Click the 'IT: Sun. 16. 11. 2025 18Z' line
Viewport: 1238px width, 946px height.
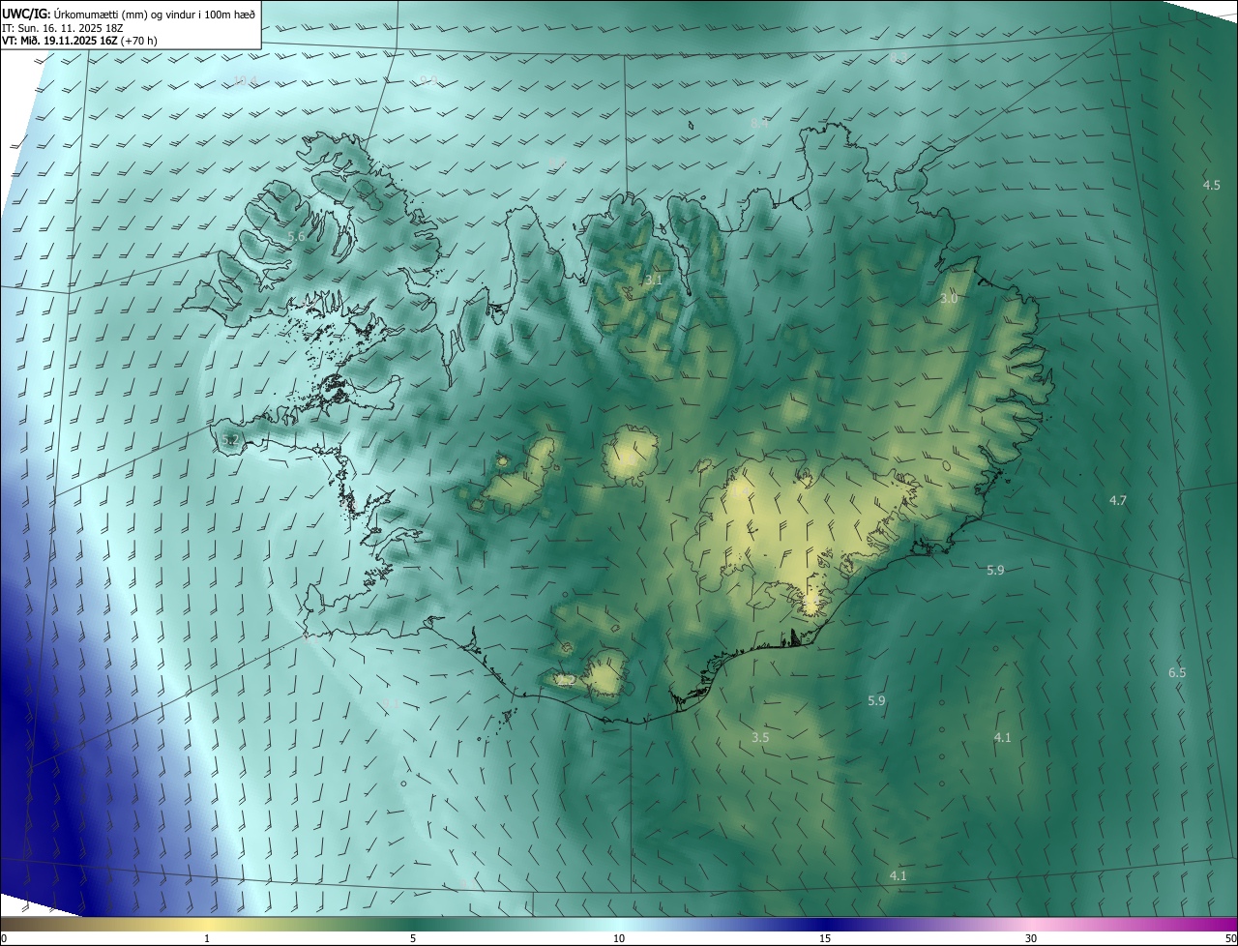click(x=63, y=28)
